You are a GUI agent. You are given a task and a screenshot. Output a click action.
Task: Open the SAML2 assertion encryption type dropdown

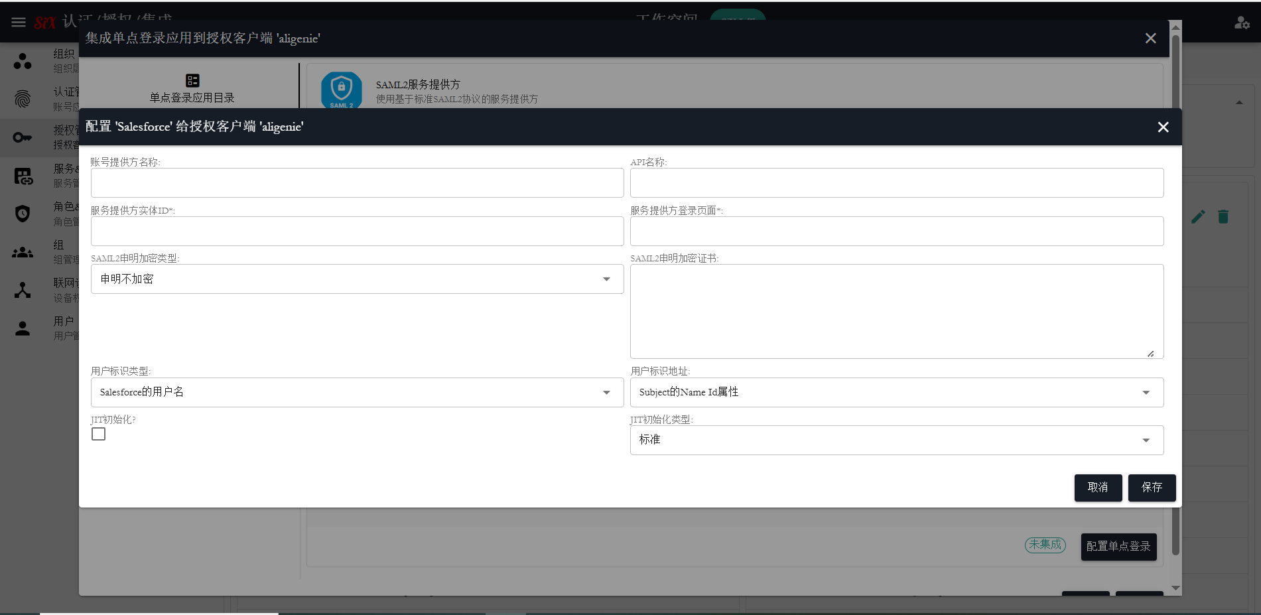point(357,279)
